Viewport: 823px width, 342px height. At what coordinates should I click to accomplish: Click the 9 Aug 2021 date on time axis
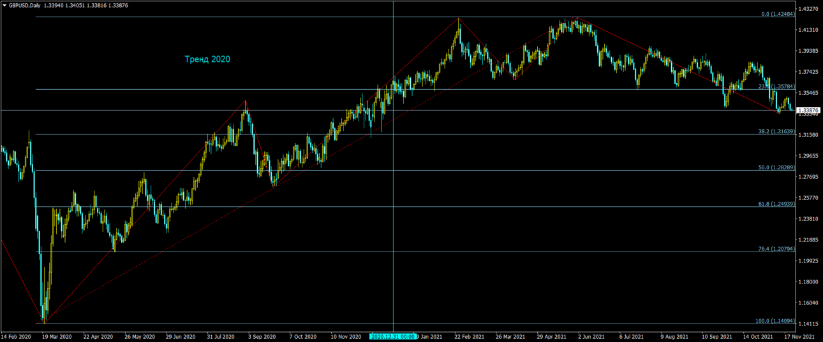coord(674,336)
